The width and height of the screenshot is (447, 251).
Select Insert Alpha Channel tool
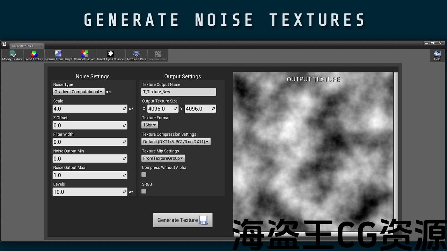pyautogui.click(x=111, y=55)
